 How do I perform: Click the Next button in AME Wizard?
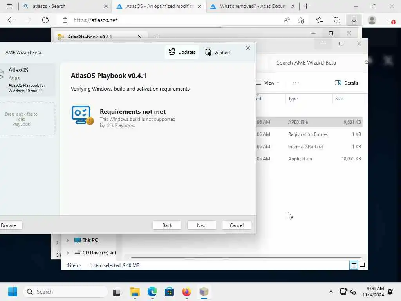point(202,225)
